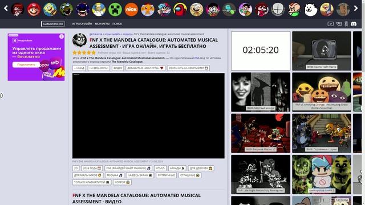
Task: Click inside the black game canvas
Action: tap(148, 116)
